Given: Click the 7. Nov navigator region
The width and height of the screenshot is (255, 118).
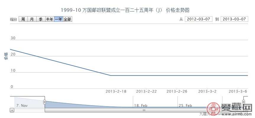Looking at the screenshot, I should (x=22, y=105).
